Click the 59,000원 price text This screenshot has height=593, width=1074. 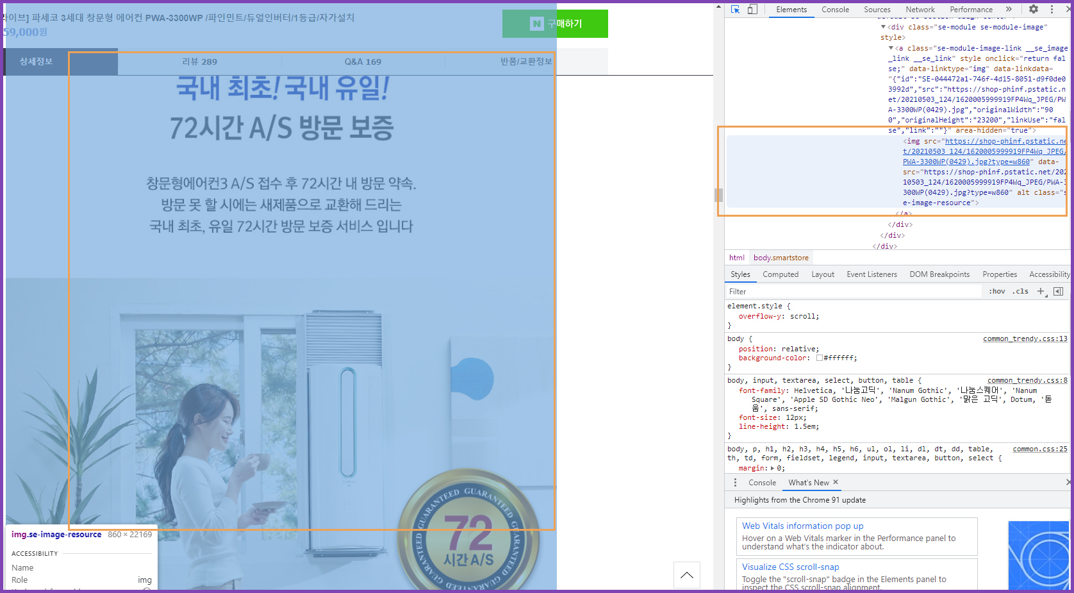tap(26, 32)
